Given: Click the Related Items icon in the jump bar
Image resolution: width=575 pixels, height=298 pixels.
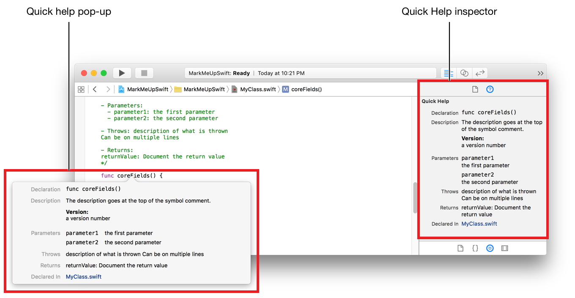Looking at the screenshot, I should [81, 89].
